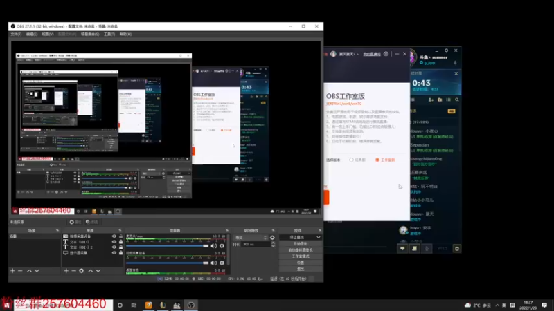Open the 渐变 transition type dropdown
Viewport: 554px width, 311px height.
[x=251, y=238]
